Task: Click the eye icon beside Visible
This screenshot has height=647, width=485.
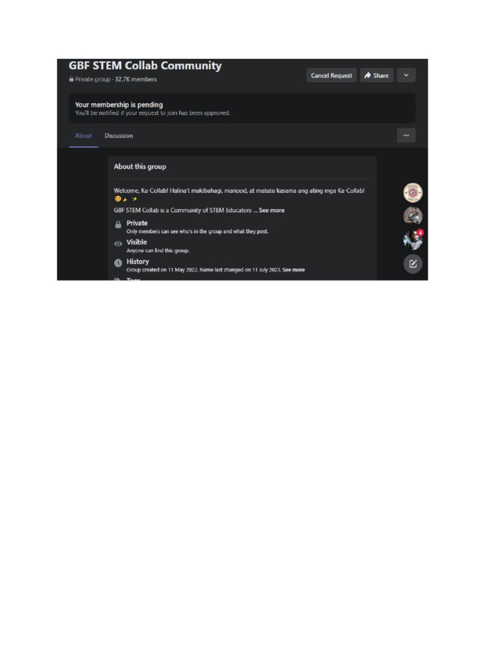Action: (x=118, y=244)
